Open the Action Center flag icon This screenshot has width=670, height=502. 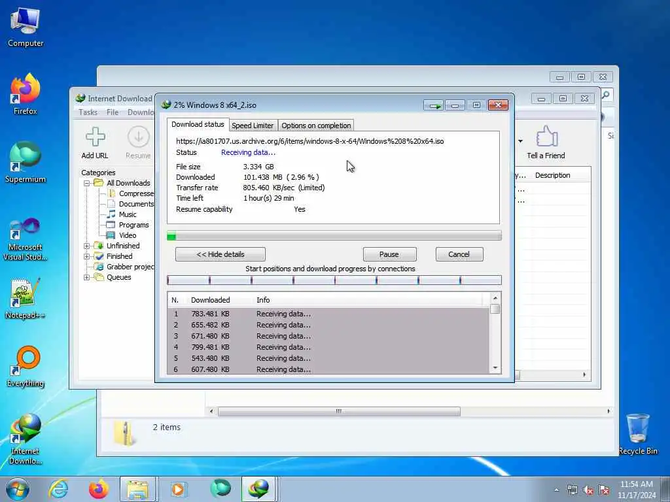point(604,490)
